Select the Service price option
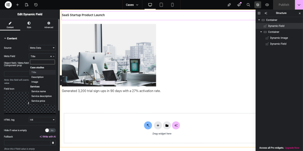303x151 pixels. pyautogui.click(x=42, y=101)
